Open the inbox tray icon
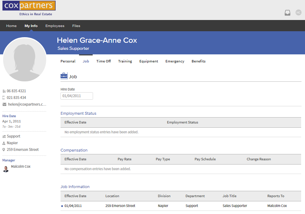The image size is (305, 214). [x=287, y=13]
